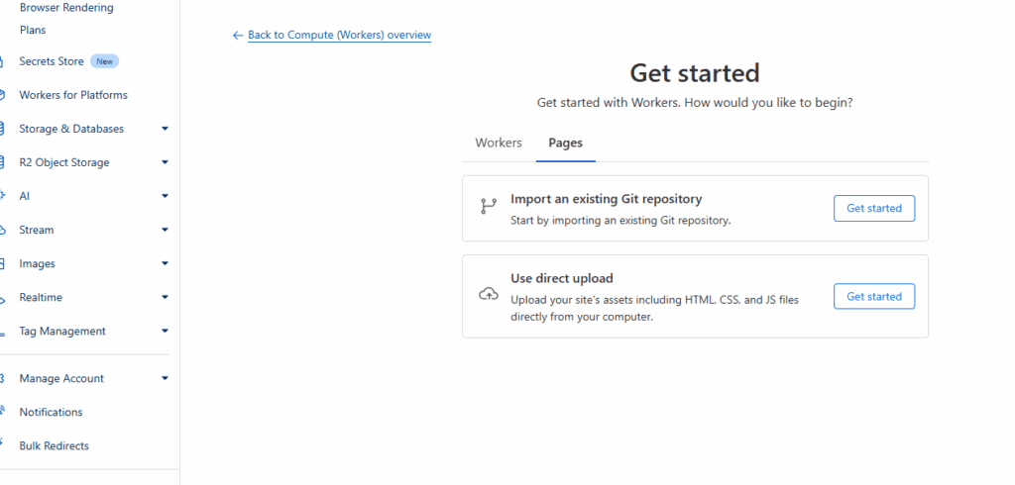Expand the Tag Management section arrow
1015x485 pixels.
pos(166,332)
